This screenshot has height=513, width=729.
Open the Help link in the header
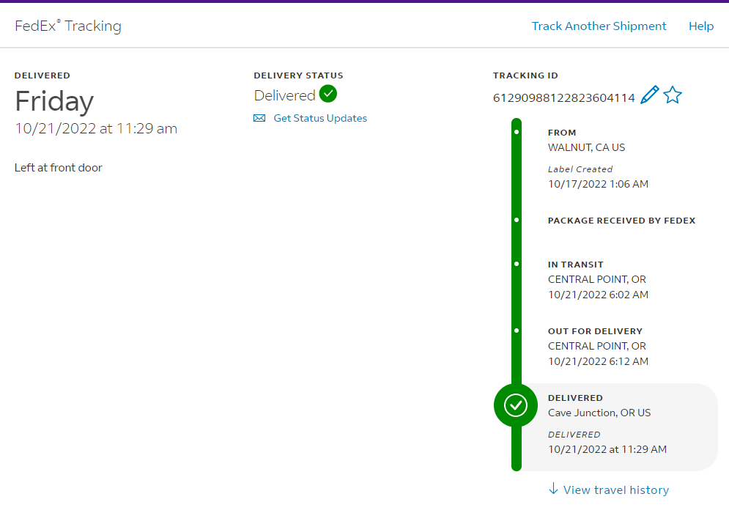click(700, 26)
